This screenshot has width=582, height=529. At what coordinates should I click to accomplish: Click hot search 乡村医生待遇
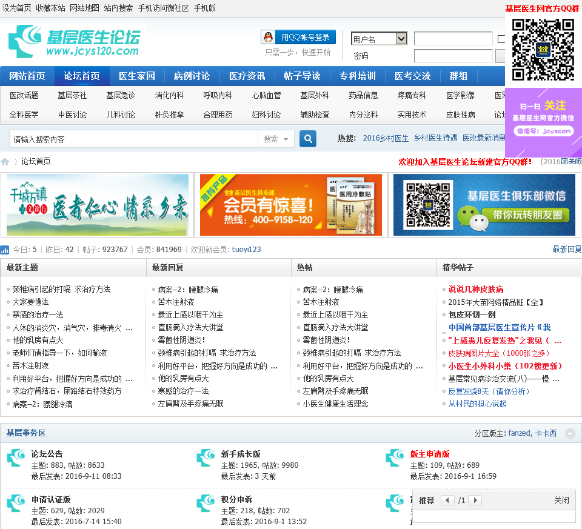(x=435, y=138)
